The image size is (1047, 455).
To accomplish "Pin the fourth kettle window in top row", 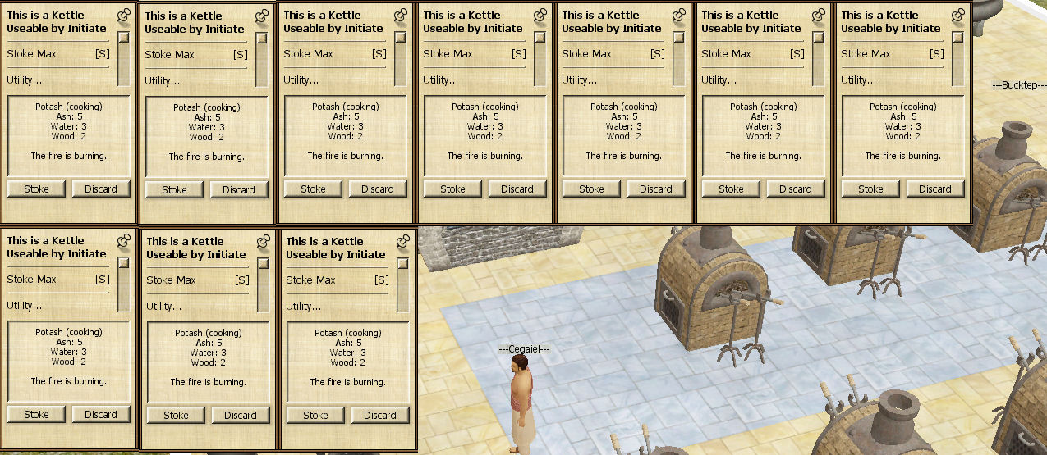I will click(540, 16).
